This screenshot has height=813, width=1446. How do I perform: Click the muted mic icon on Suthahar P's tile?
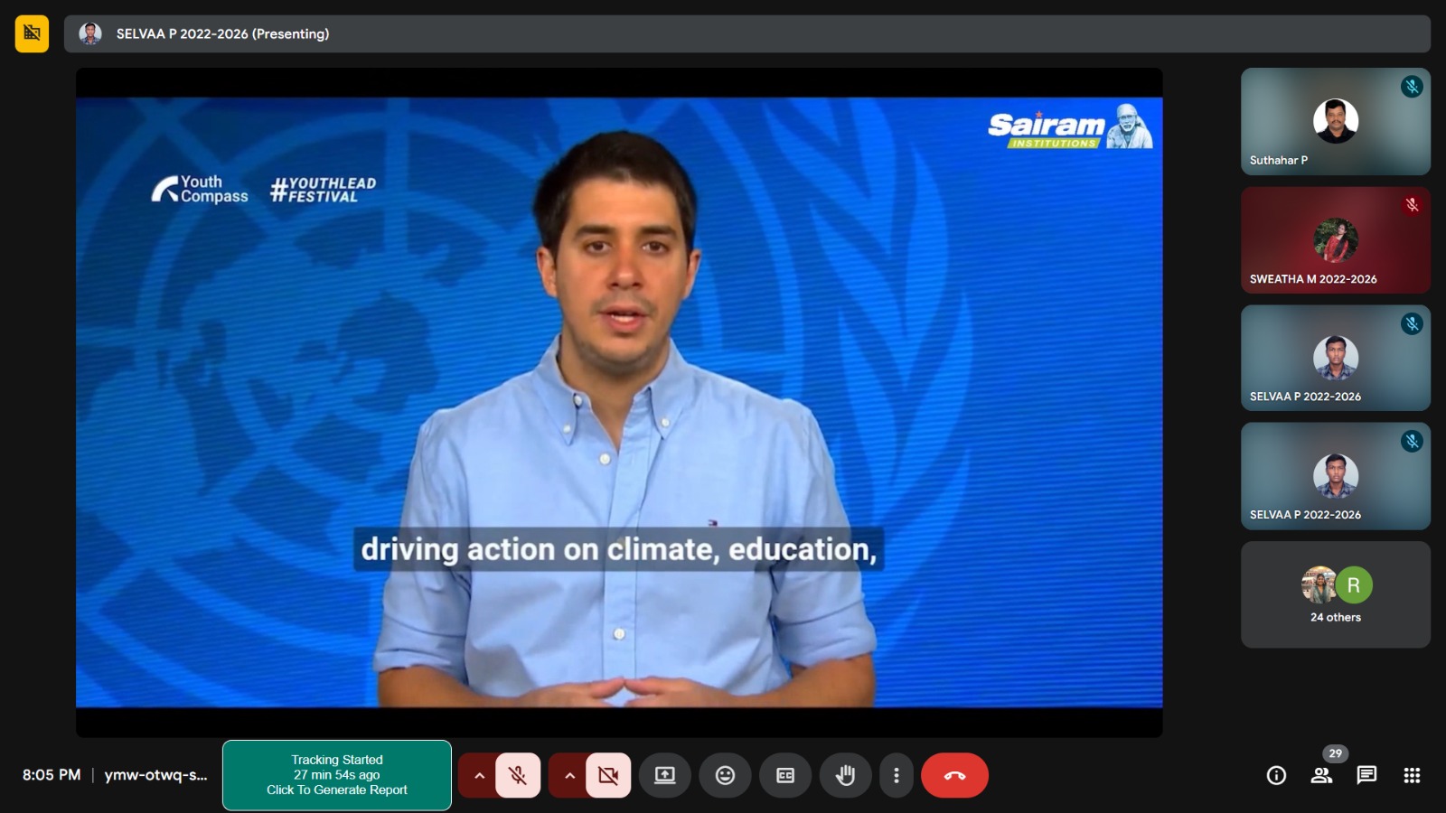1412,87
